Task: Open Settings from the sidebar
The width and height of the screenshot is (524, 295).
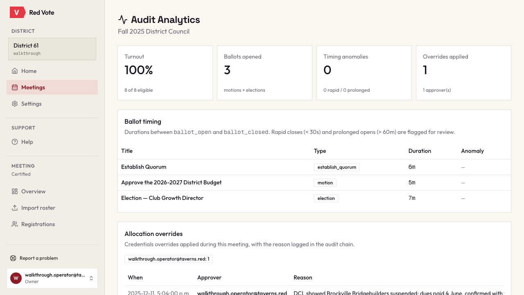Action: 52,104
